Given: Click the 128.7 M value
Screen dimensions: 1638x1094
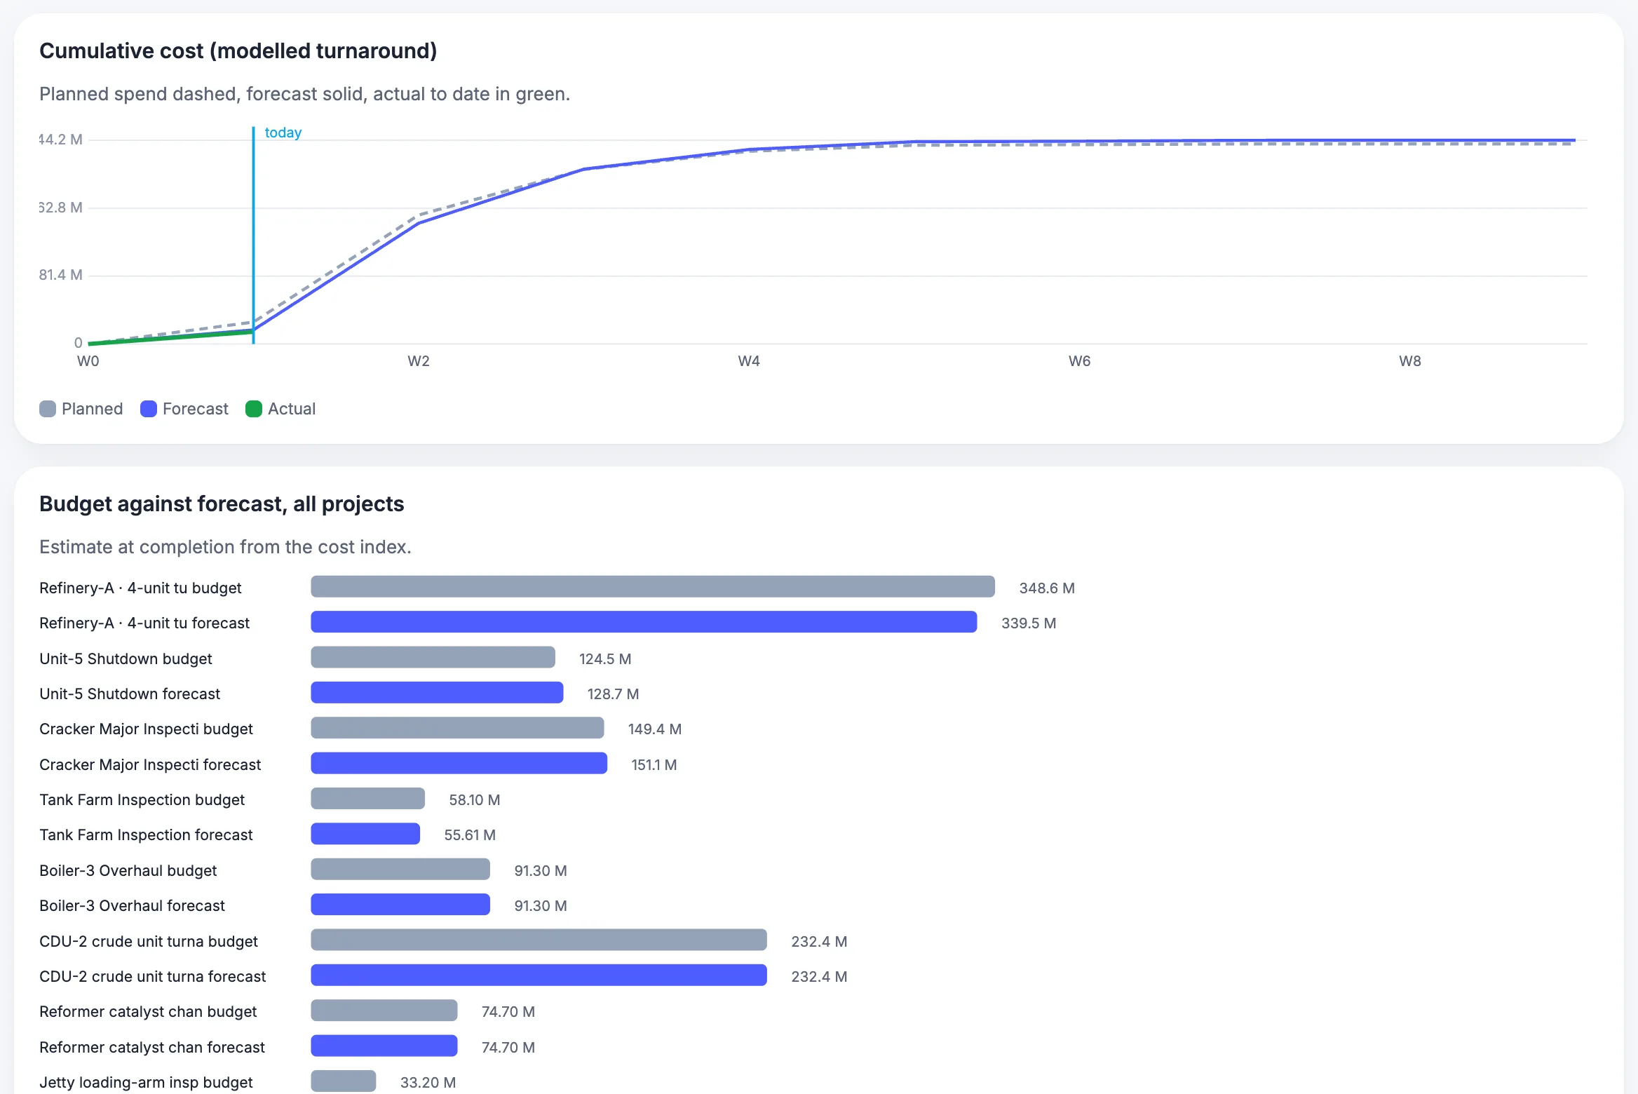Looking at the screenshot, I should [x=613, y=694].
